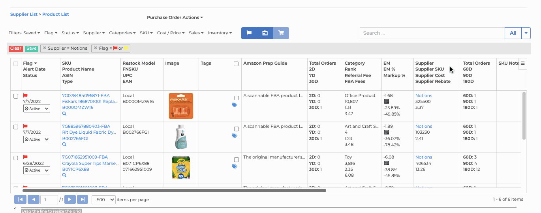
Task: Remove the Supplier = Notions filter chip
Action: tap(45, 48)
